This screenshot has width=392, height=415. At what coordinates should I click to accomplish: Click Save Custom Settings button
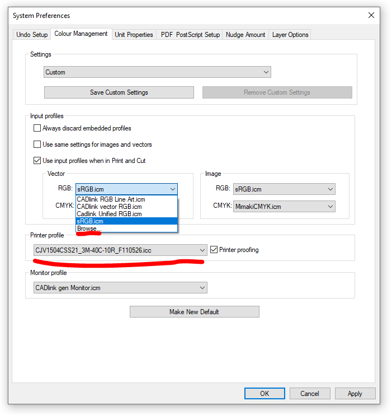119,92
